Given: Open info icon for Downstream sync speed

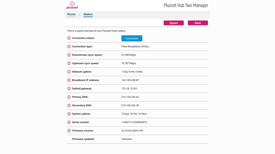Looking at the screenshot, I should [69, 55].
